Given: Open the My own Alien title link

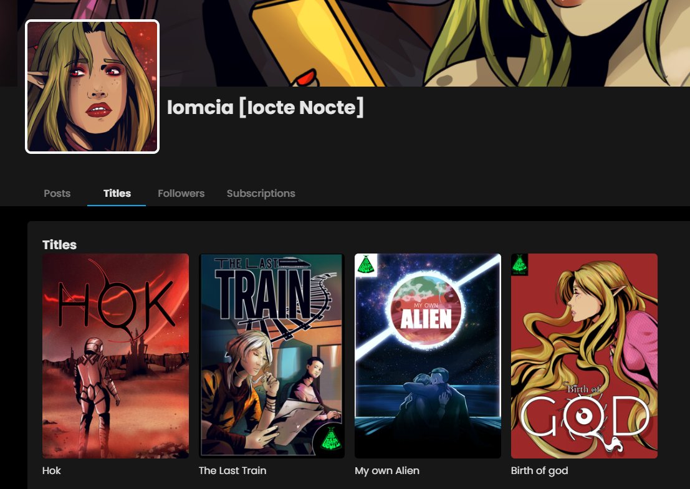Looking at the screenshot, I should (x=387, y=470).
